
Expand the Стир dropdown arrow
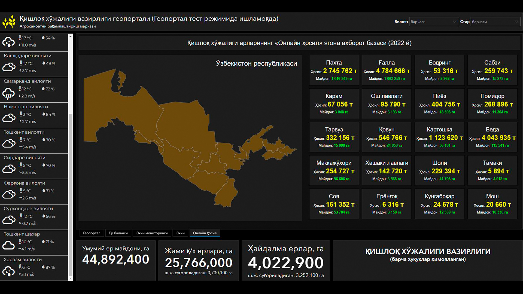pyautogui.click(x=516, y=22)
